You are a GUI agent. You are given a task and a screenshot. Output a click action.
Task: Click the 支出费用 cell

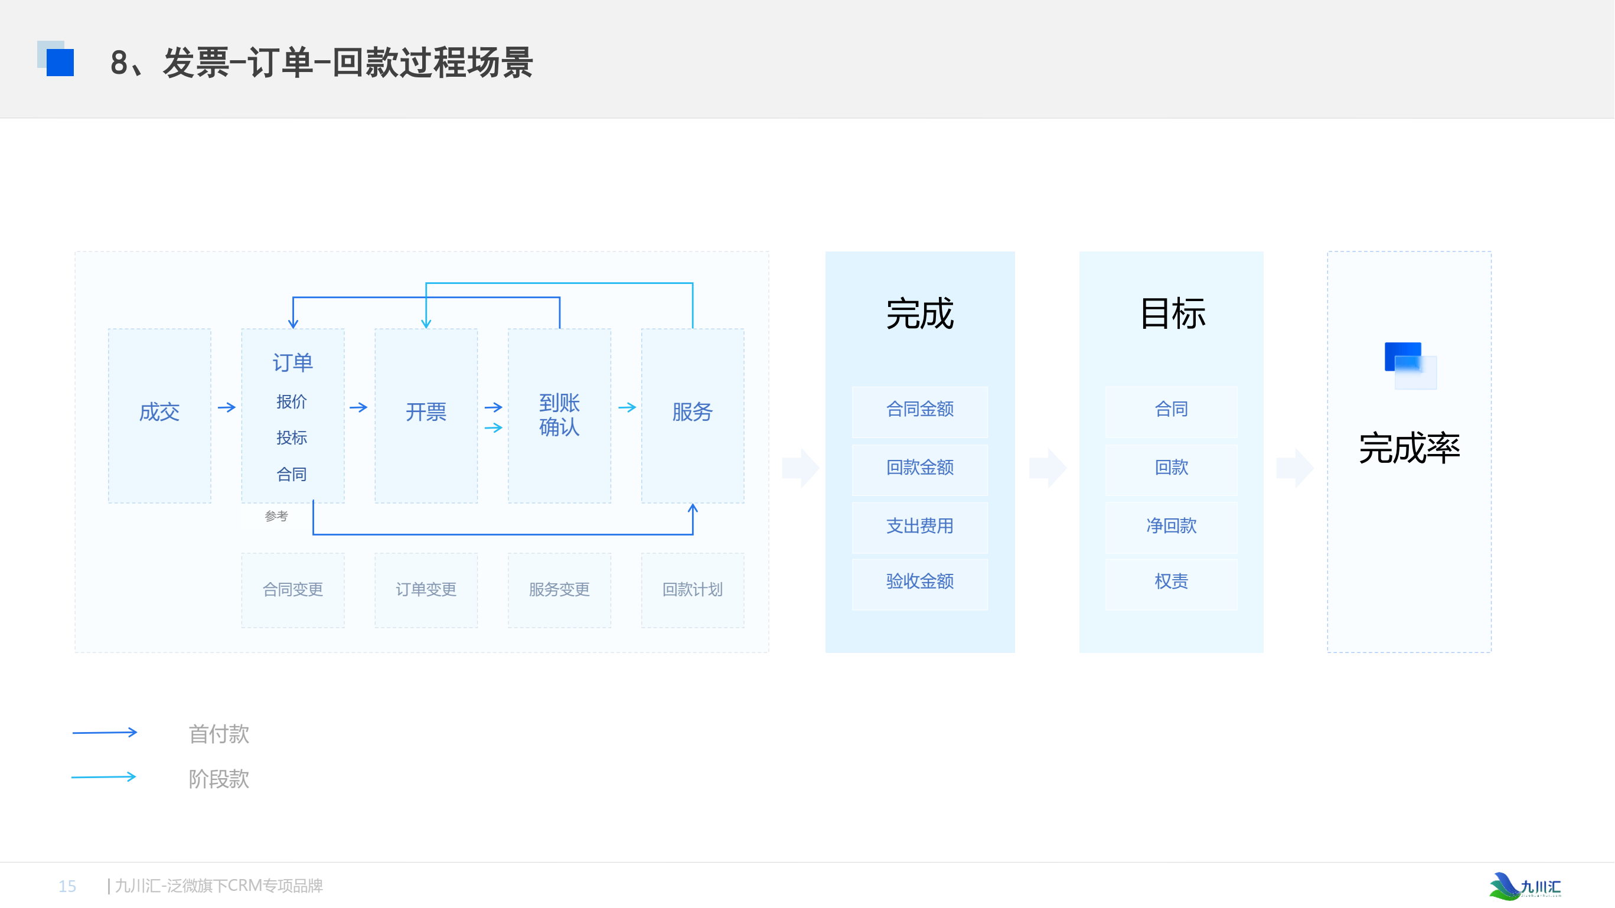920,528
